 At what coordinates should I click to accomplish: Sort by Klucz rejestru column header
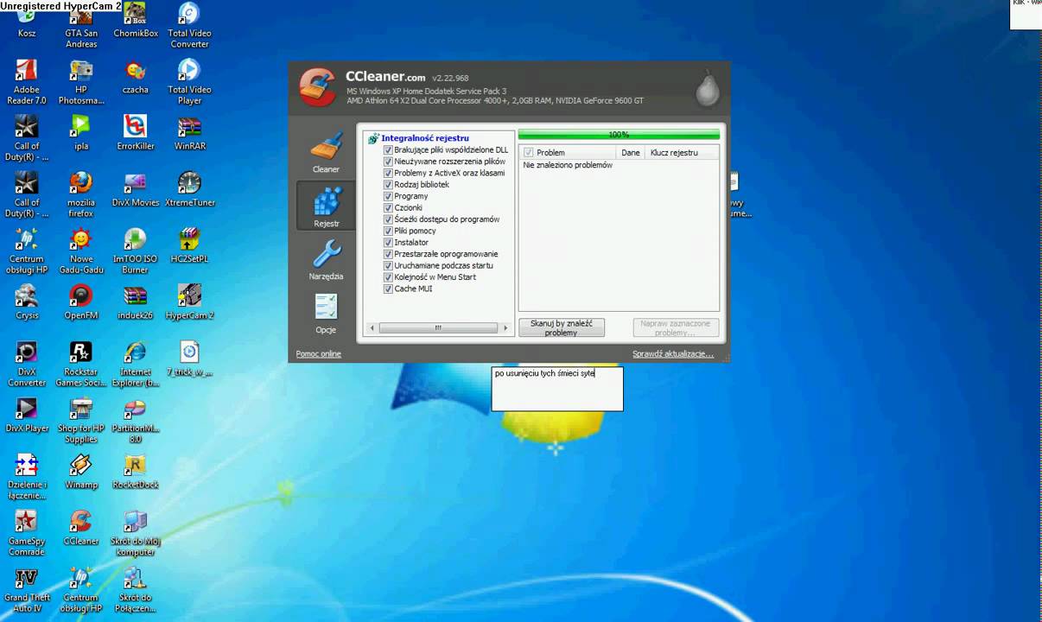(683, 153)
